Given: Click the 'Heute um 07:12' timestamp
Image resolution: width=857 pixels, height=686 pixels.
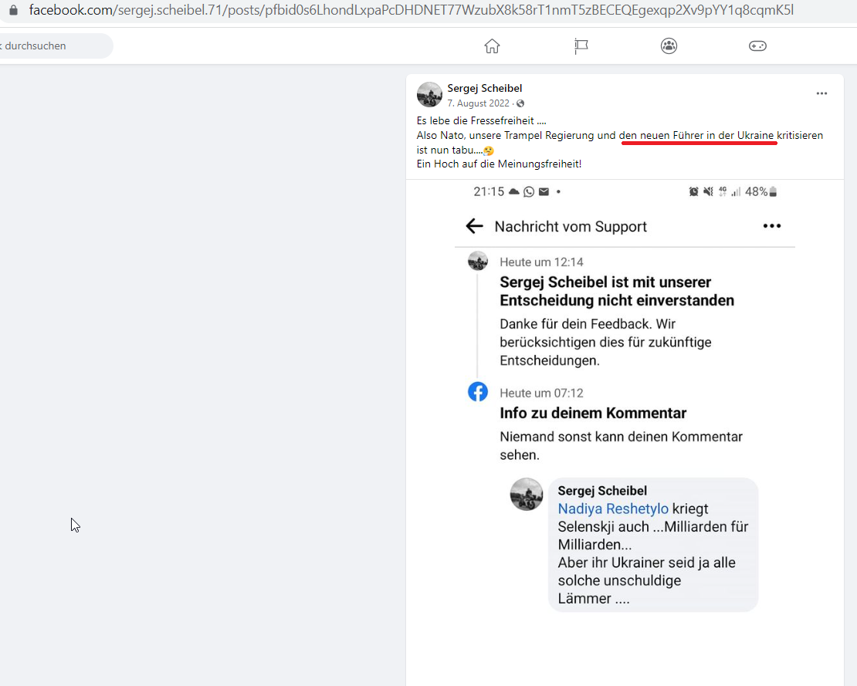Looking at the screenshot, I should coord(541,394).
